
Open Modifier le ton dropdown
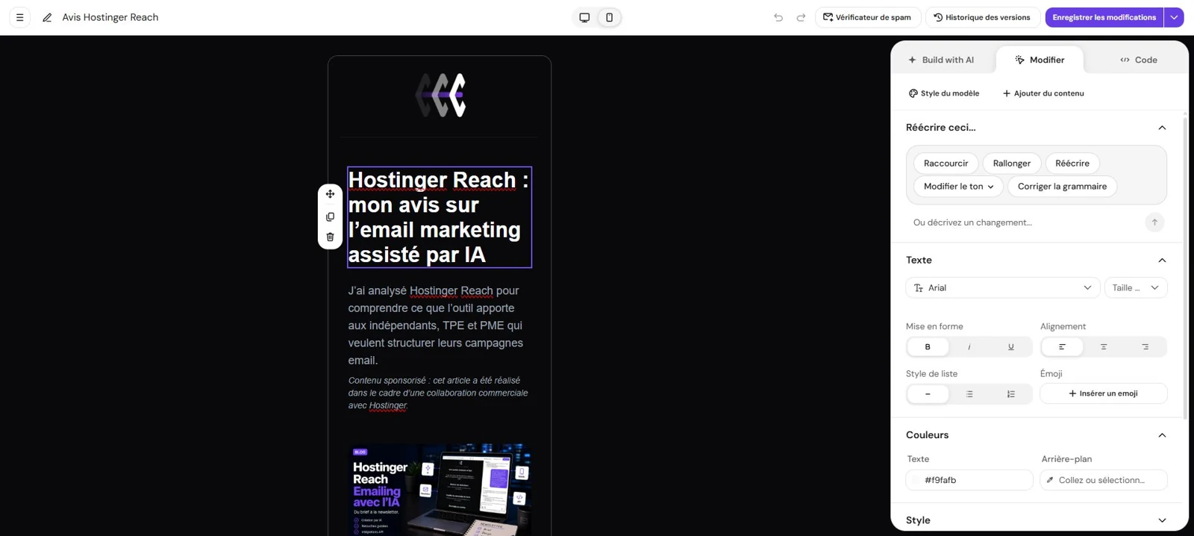pos(958,187)
